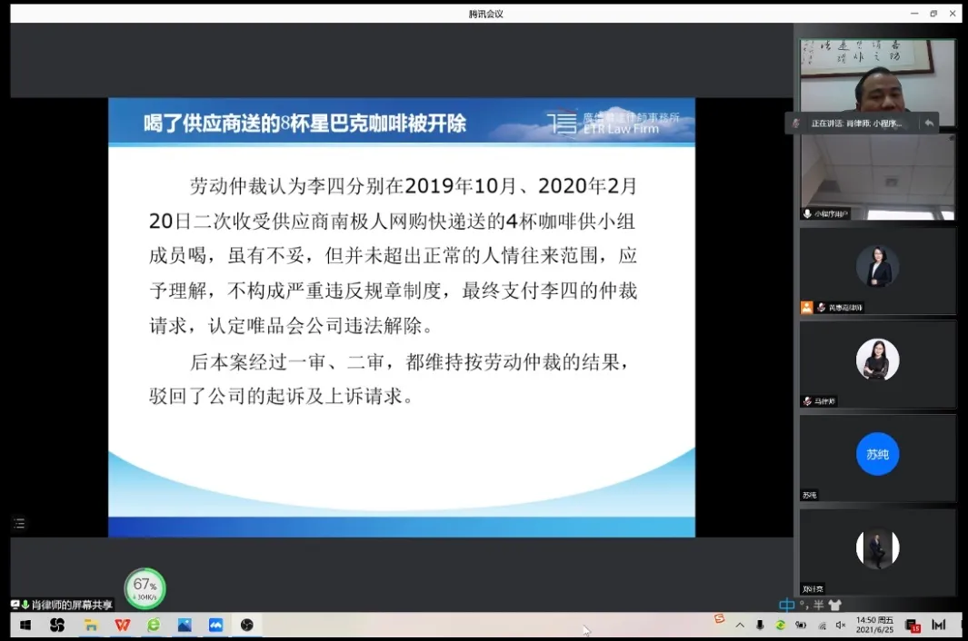The height and width of the screenshot is (641, 968).
Task: Open the IME skin shirt icon
Action: point(834,606)
